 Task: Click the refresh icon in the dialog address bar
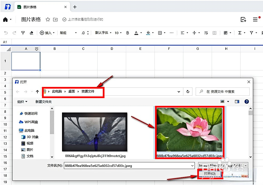[188, 91]
